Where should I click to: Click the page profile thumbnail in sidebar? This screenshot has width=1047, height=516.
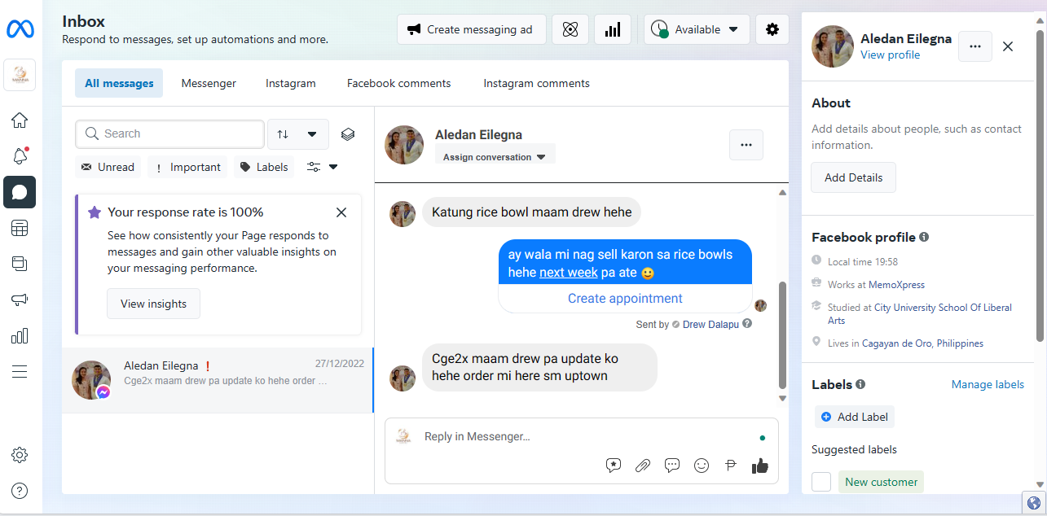20,75
